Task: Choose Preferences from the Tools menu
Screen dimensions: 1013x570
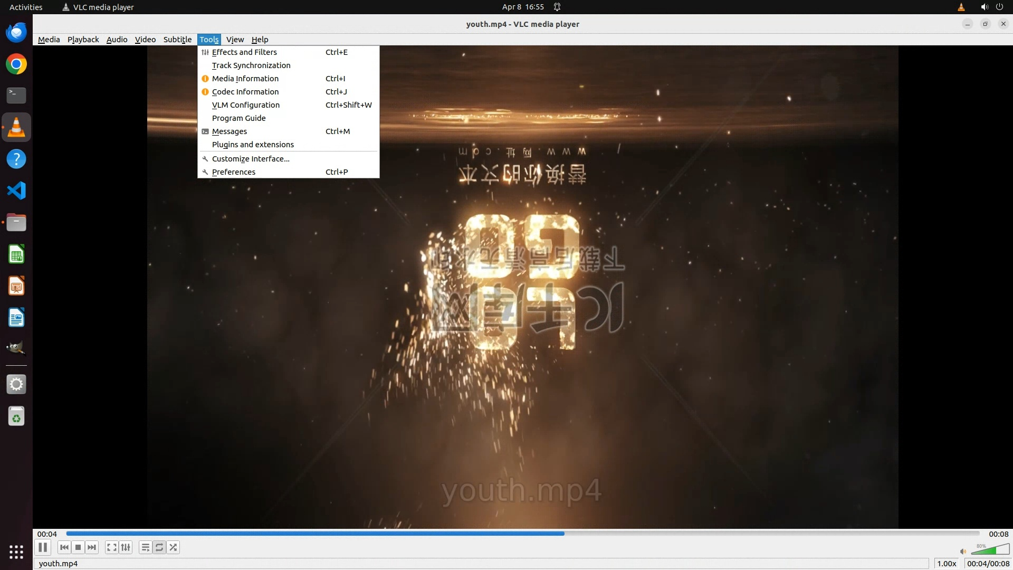Action: (234, 172)
